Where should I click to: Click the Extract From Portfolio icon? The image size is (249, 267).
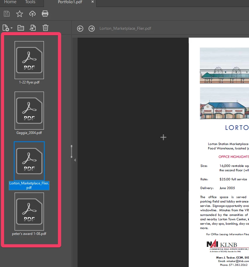(x=33, y=28)
